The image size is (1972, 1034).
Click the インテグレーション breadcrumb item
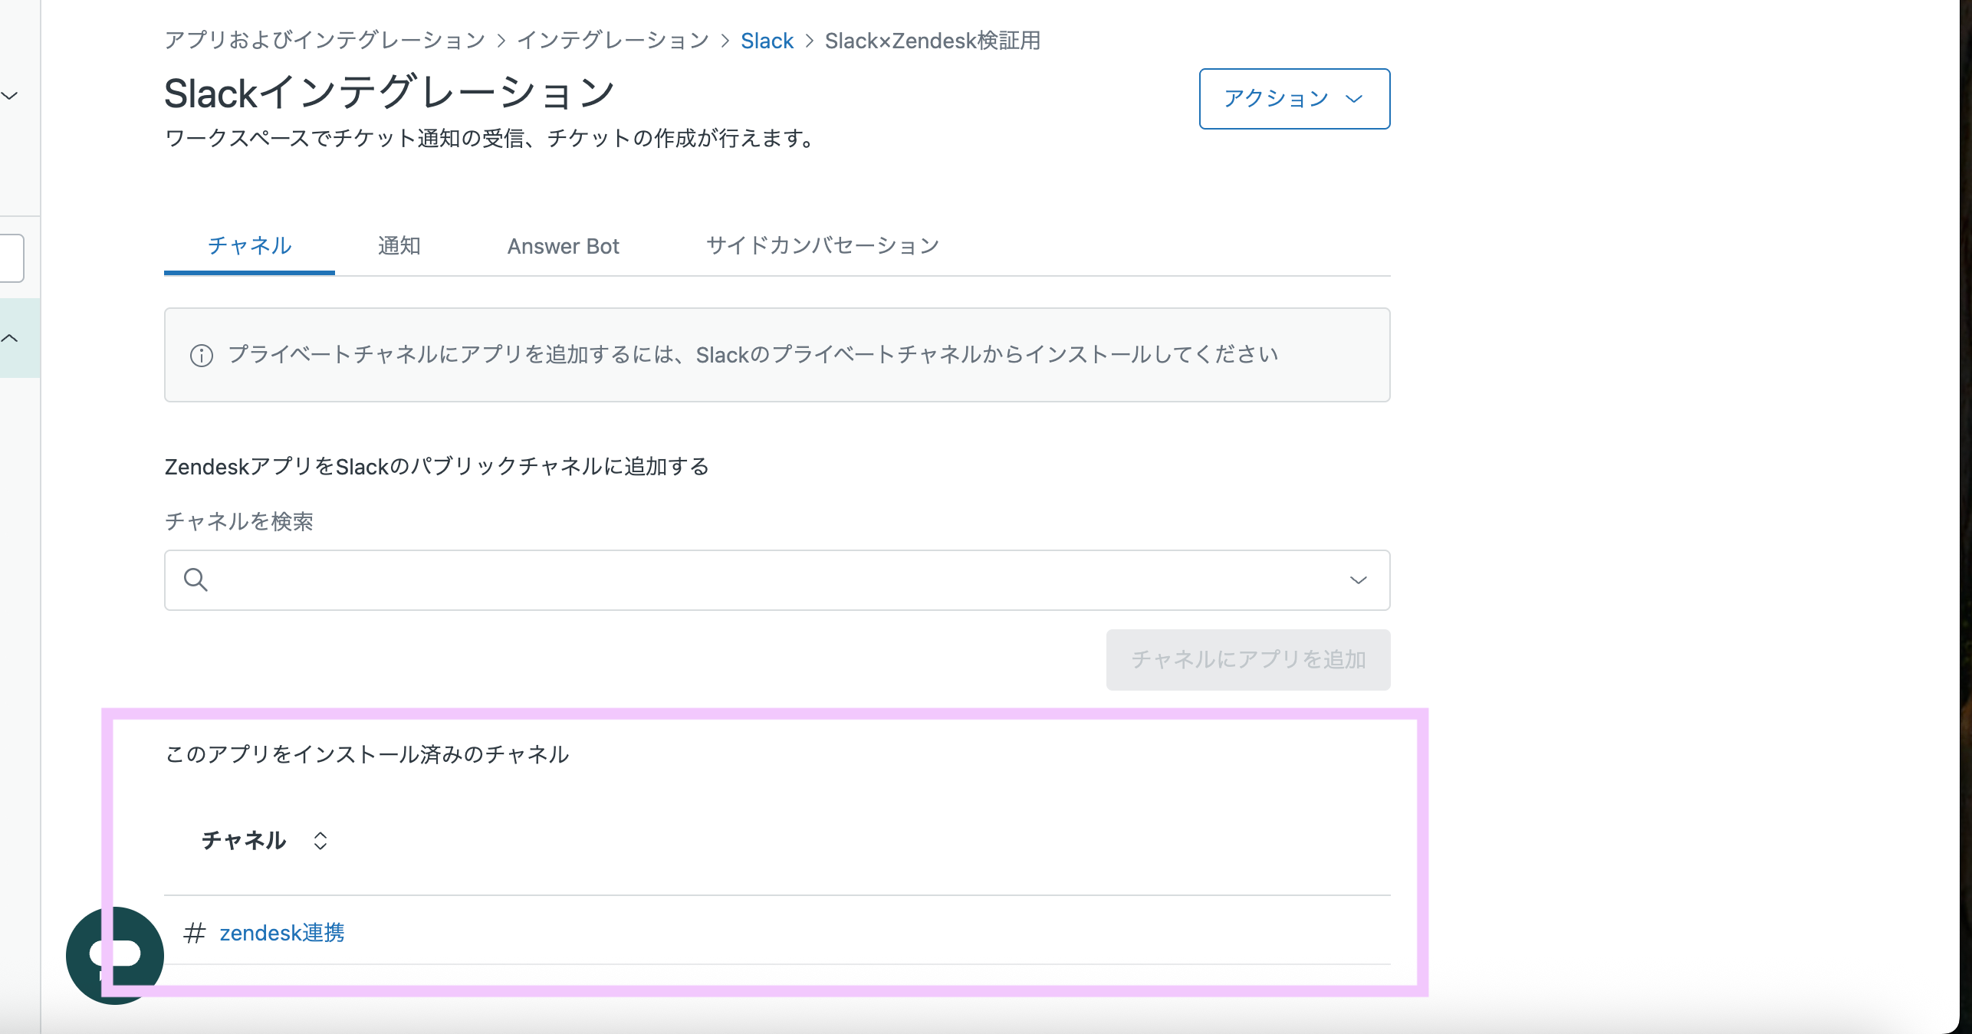click(613, 41)
